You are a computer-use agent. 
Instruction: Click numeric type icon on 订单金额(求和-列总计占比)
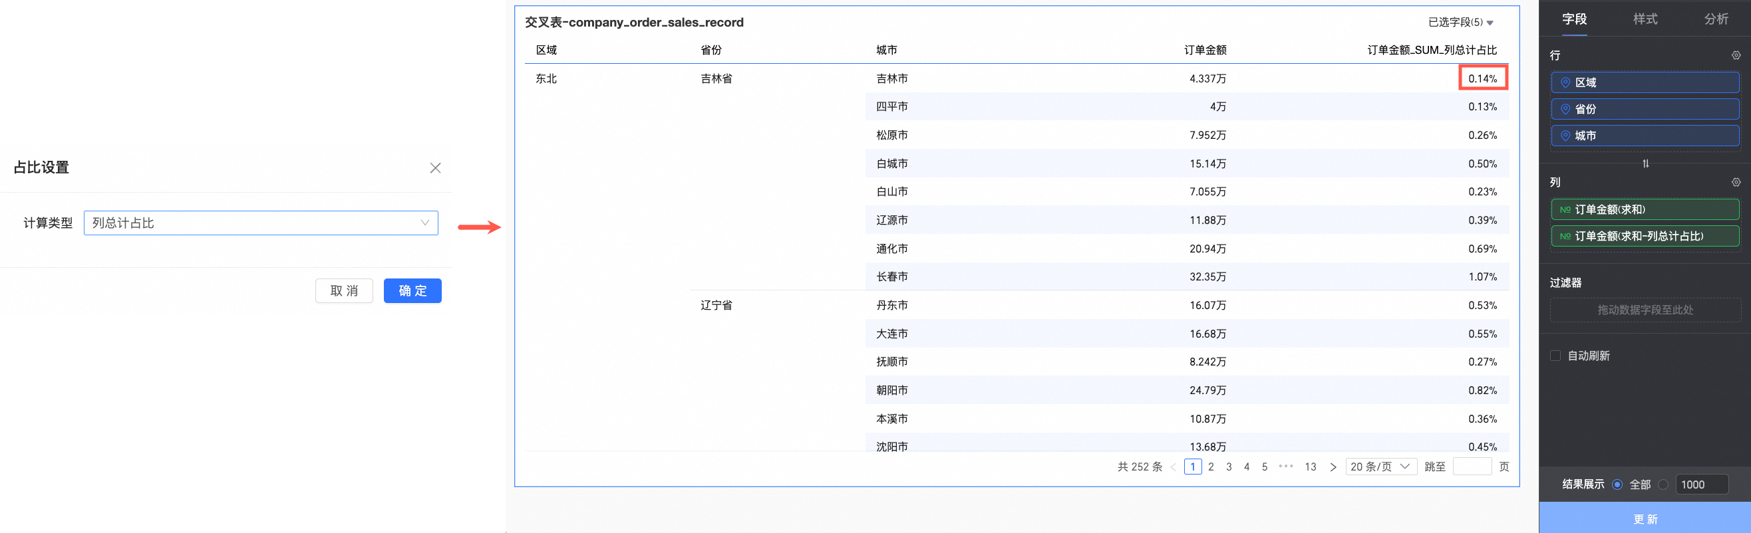tap(1565, 236)
